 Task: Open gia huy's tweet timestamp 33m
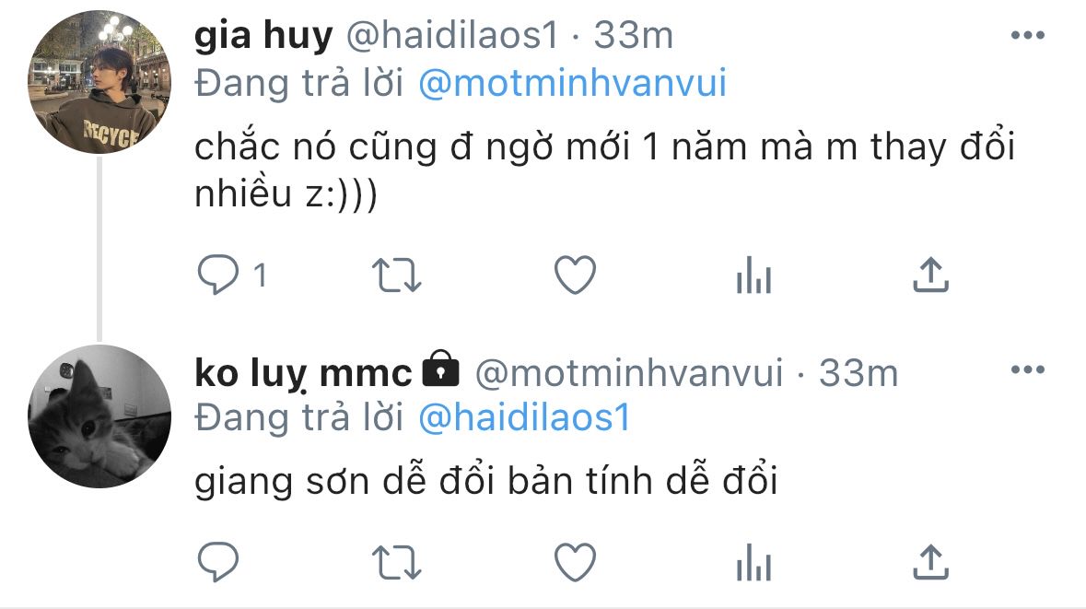tap(634, 36)
